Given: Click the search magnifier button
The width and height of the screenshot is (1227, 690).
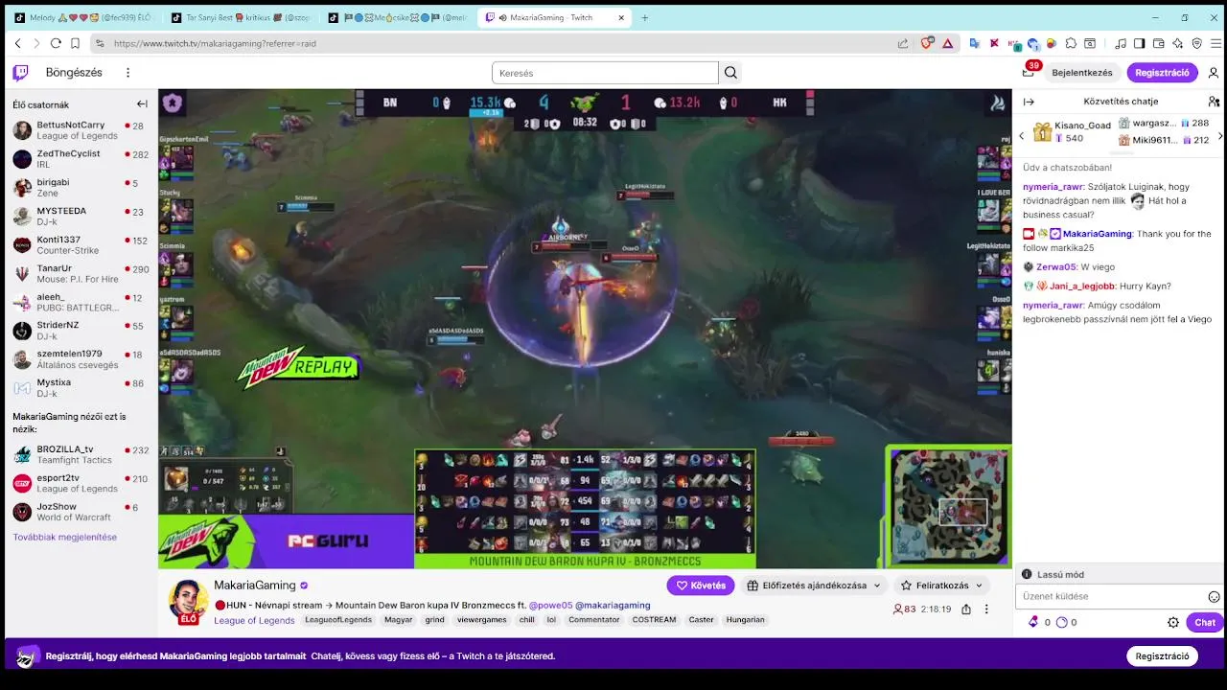Looking at the screenshot, I should coord(731,73).
